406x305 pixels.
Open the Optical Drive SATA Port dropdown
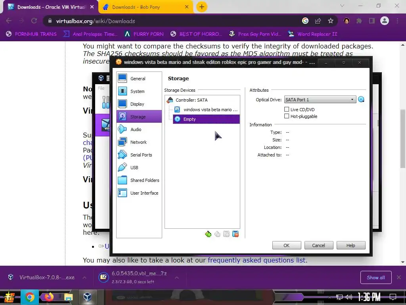pos(320,100)
